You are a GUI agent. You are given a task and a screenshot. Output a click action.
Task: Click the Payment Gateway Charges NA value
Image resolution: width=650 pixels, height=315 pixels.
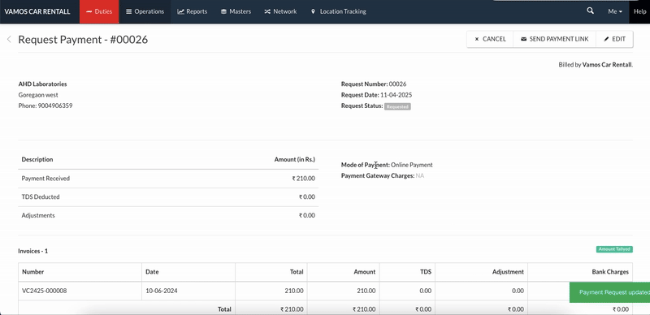point(420,175)
